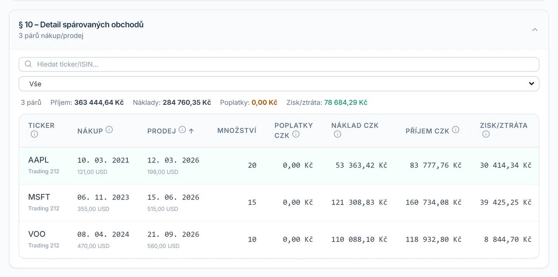Click the search magnifier icon
558x277 pixels.
pos(28,64)
